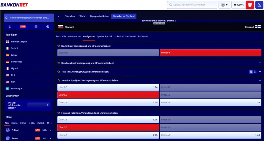Open sidebar settings gear icon
This screenshot has height=141, width=264.
(x=48, y=27)
